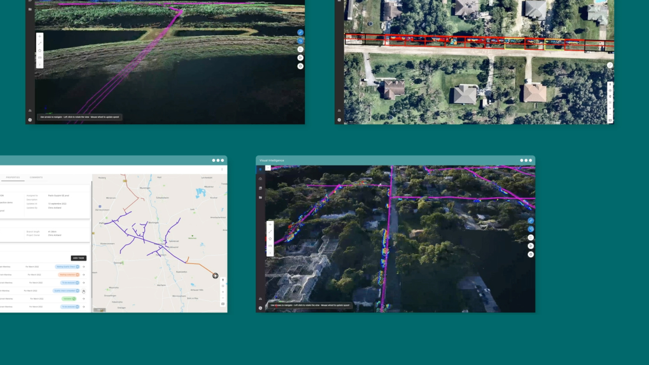Zoom in on the pipeline network map

tap(223, 292)
